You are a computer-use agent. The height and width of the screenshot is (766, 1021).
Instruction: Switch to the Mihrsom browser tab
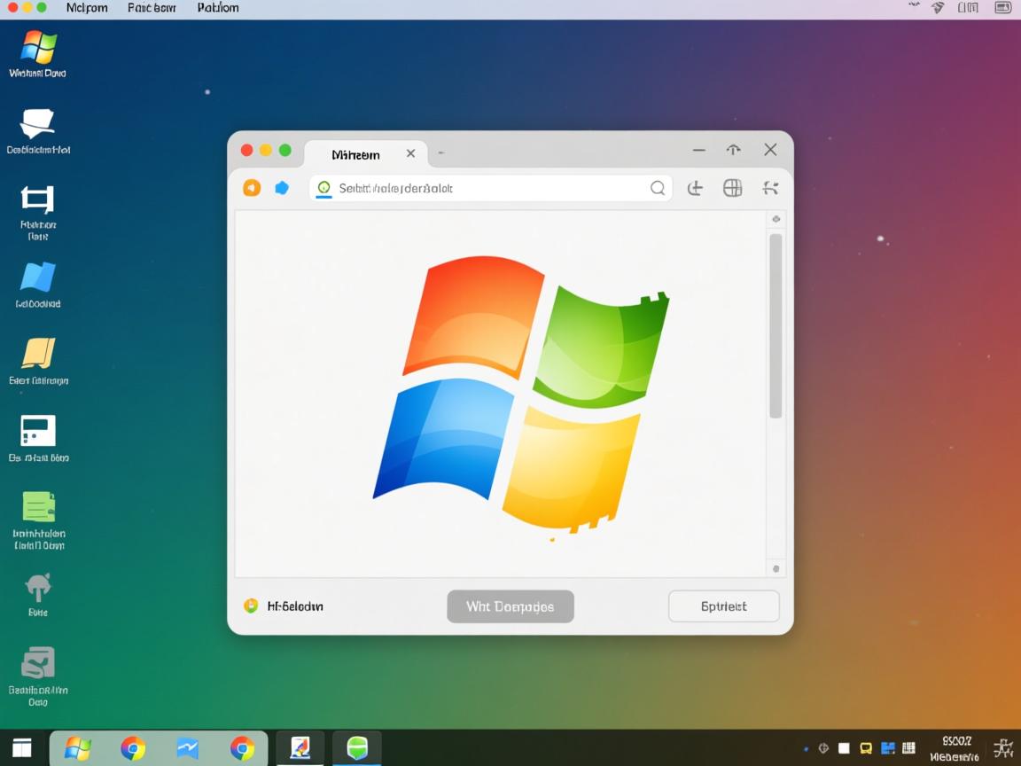[x=355, y=153]
